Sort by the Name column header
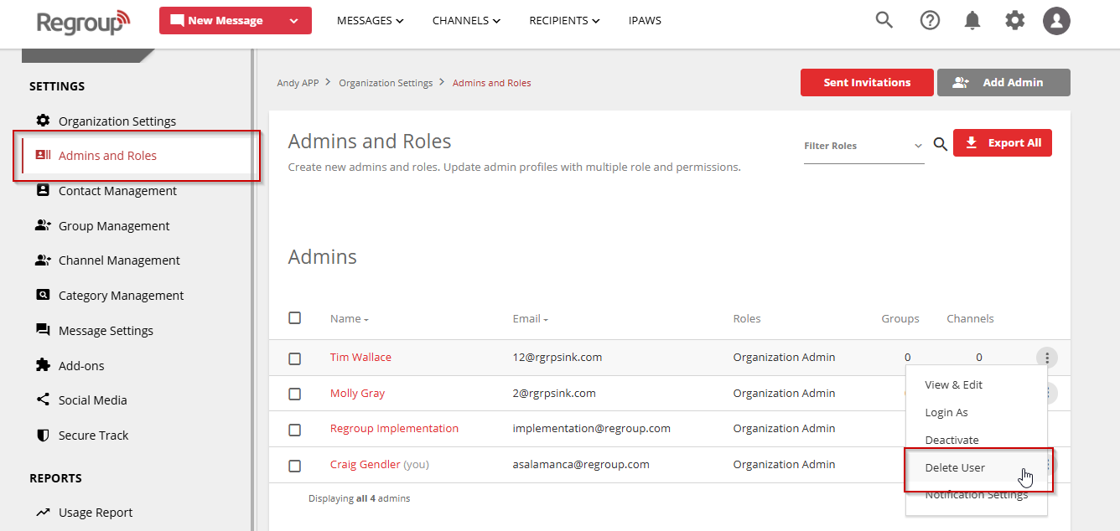Viewport: 1120px width, 531px height. pyautogui.click(x=349, y=318)
